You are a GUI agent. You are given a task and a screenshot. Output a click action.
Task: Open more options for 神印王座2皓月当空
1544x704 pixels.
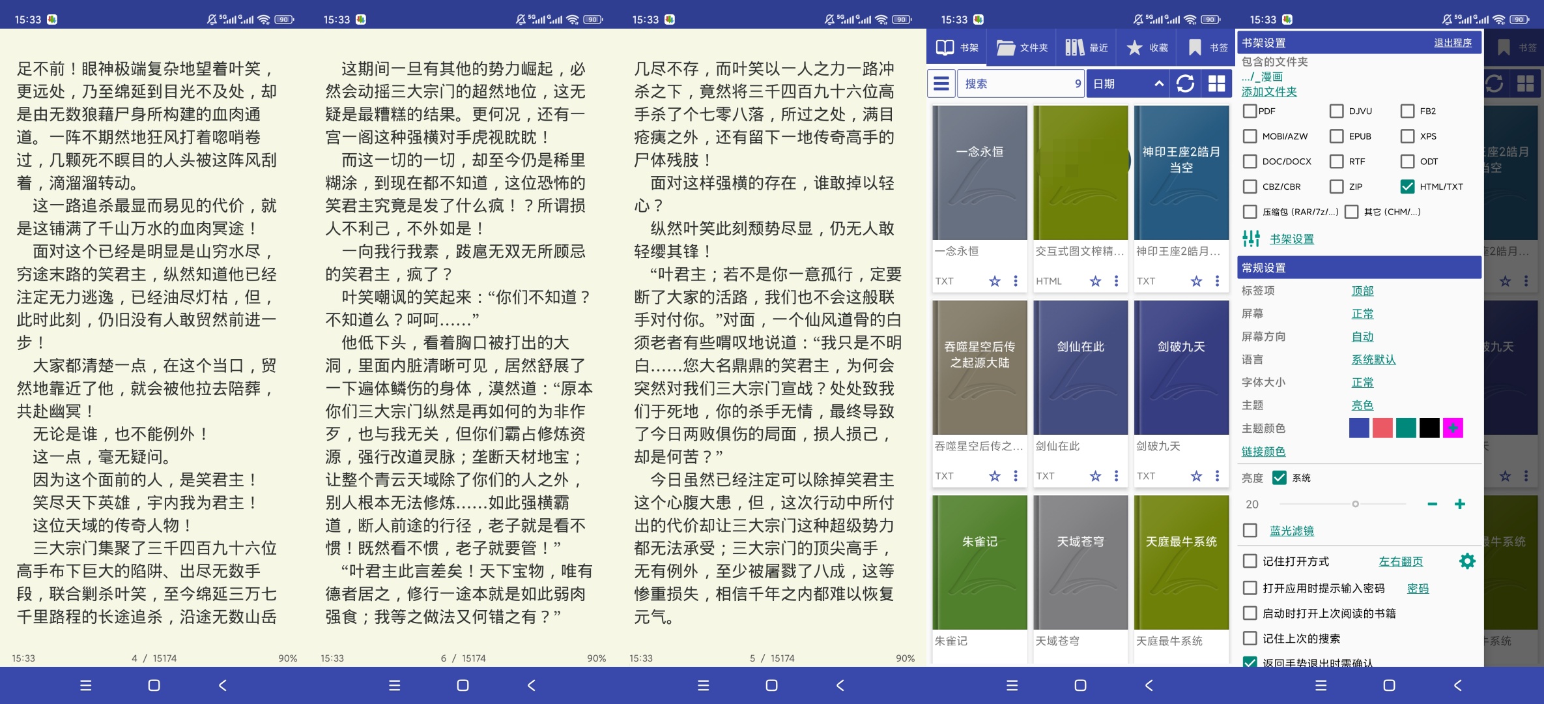(1218, 281)
